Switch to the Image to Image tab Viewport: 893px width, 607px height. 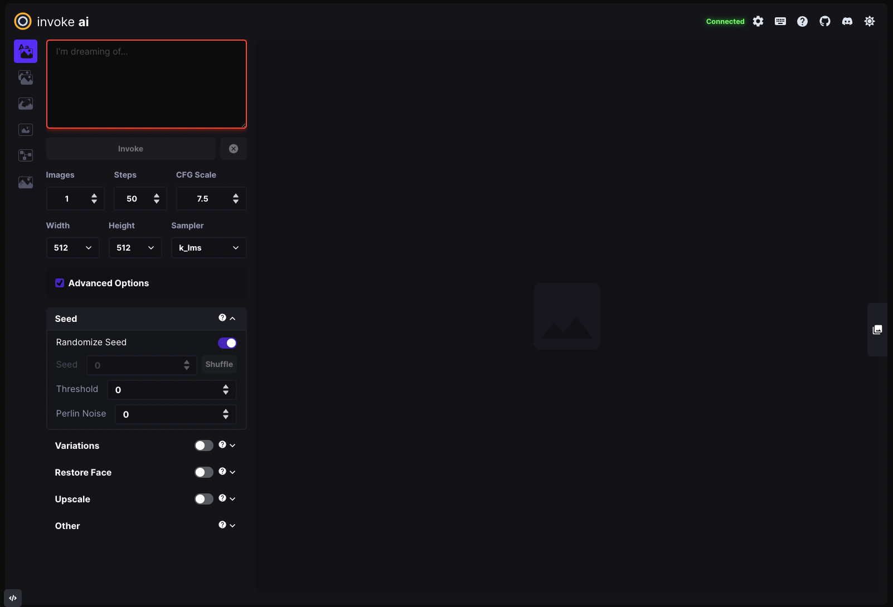pyautogui.click(x=26, y=77)
